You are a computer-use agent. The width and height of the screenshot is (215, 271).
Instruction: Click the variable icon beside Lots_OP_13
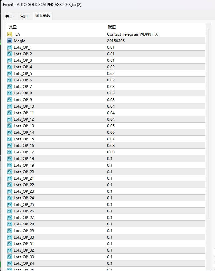tap(10, 126)
